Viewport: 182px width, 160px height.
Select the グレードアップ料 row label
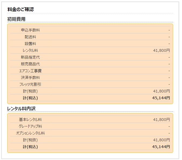[x=30, y=126]
